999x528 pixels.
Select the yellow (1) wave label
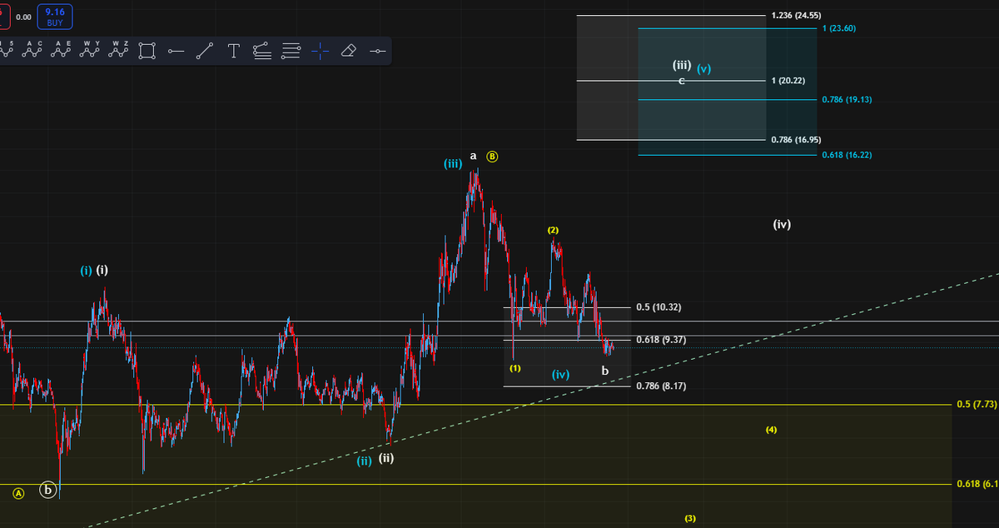click(x=515, y=368)
